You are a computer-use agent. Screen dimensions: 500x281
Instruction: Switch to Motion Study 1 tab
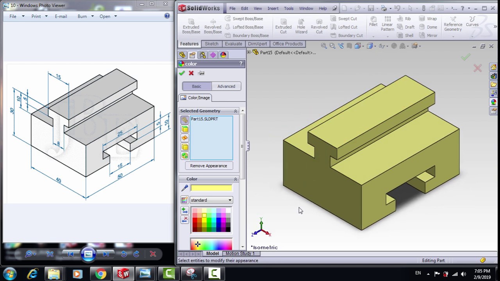click(240, 254)
